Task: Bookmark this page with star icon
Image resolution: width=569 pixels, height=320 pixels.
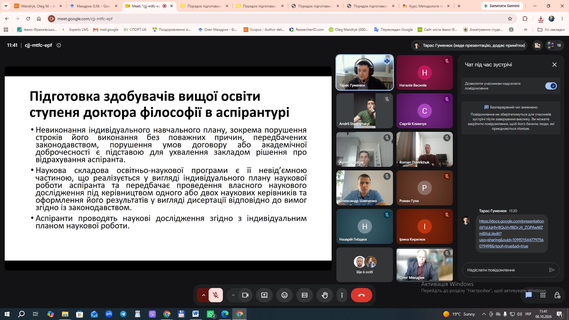Action: [x=510, y=19]
